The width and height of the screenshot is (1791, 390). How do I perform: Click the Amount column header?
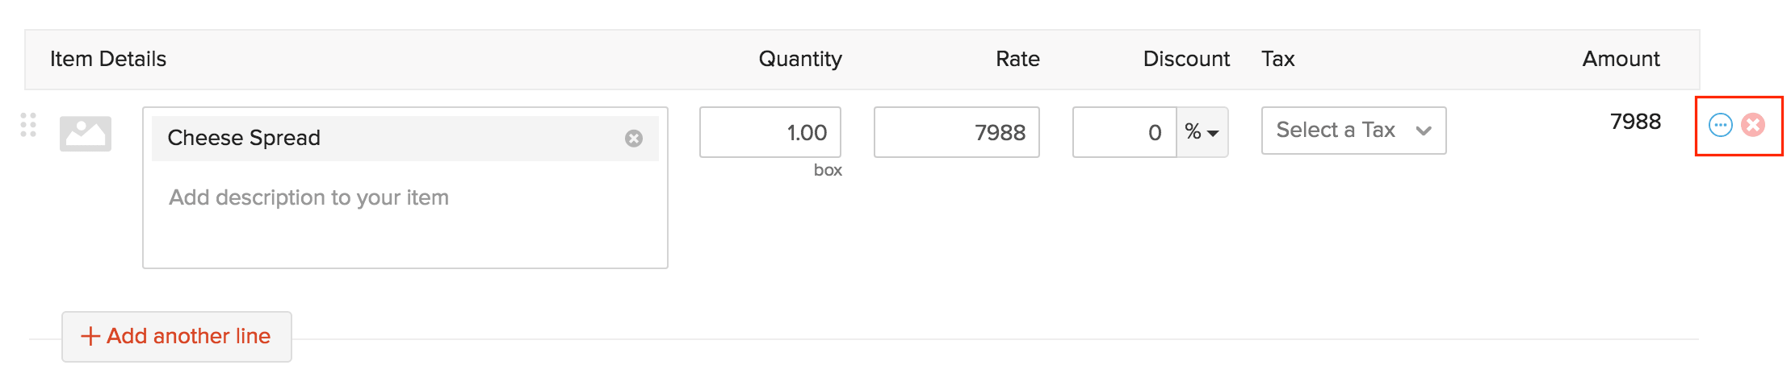click(1620, 59)
